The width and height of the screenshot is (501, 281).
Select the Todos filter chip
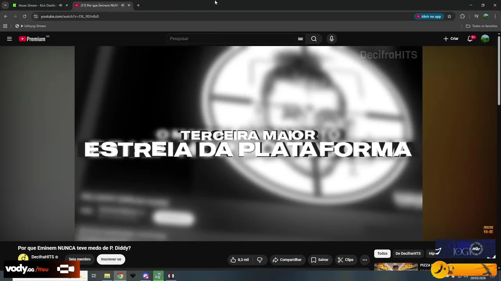click(x=382, y=253)
